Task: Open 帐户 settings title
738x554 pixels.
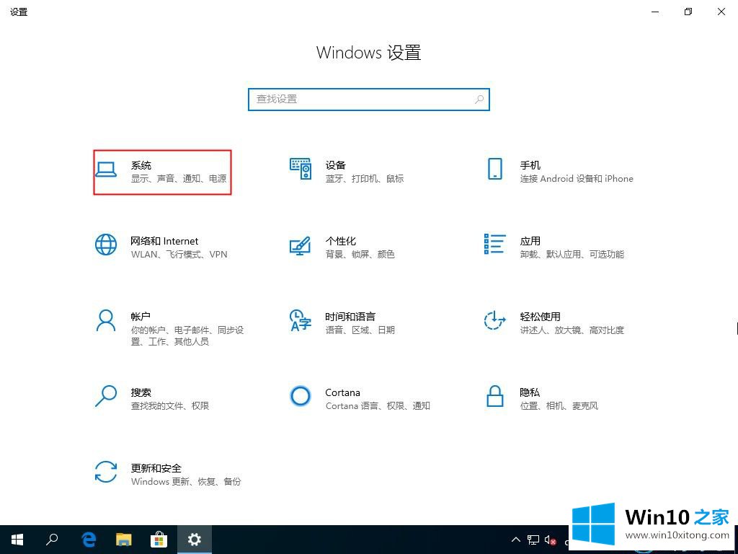Action: point(141,317)
